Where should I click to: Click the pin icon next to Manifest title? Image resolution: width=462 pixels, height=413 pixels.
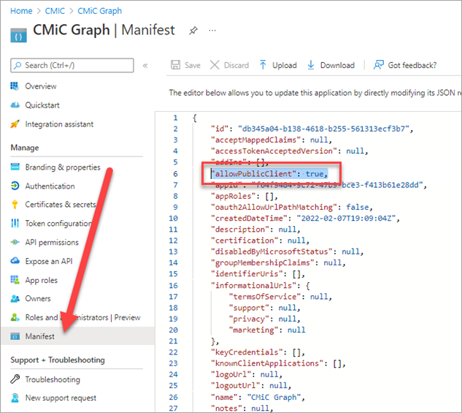pyautogui.click(x=193, y=31)
